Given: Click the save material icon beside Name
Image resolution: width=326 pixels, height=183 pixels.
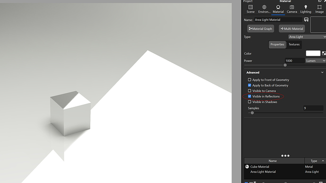Looking at the screenshot, I should point(306,19).
